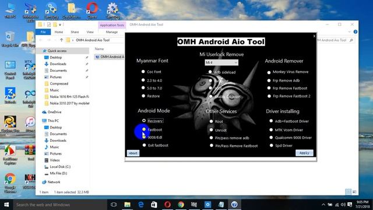Select 2.3 to 4.0 Myanmar font option
This screenshot has width=373, height=210.
click(x=143, y=80)
